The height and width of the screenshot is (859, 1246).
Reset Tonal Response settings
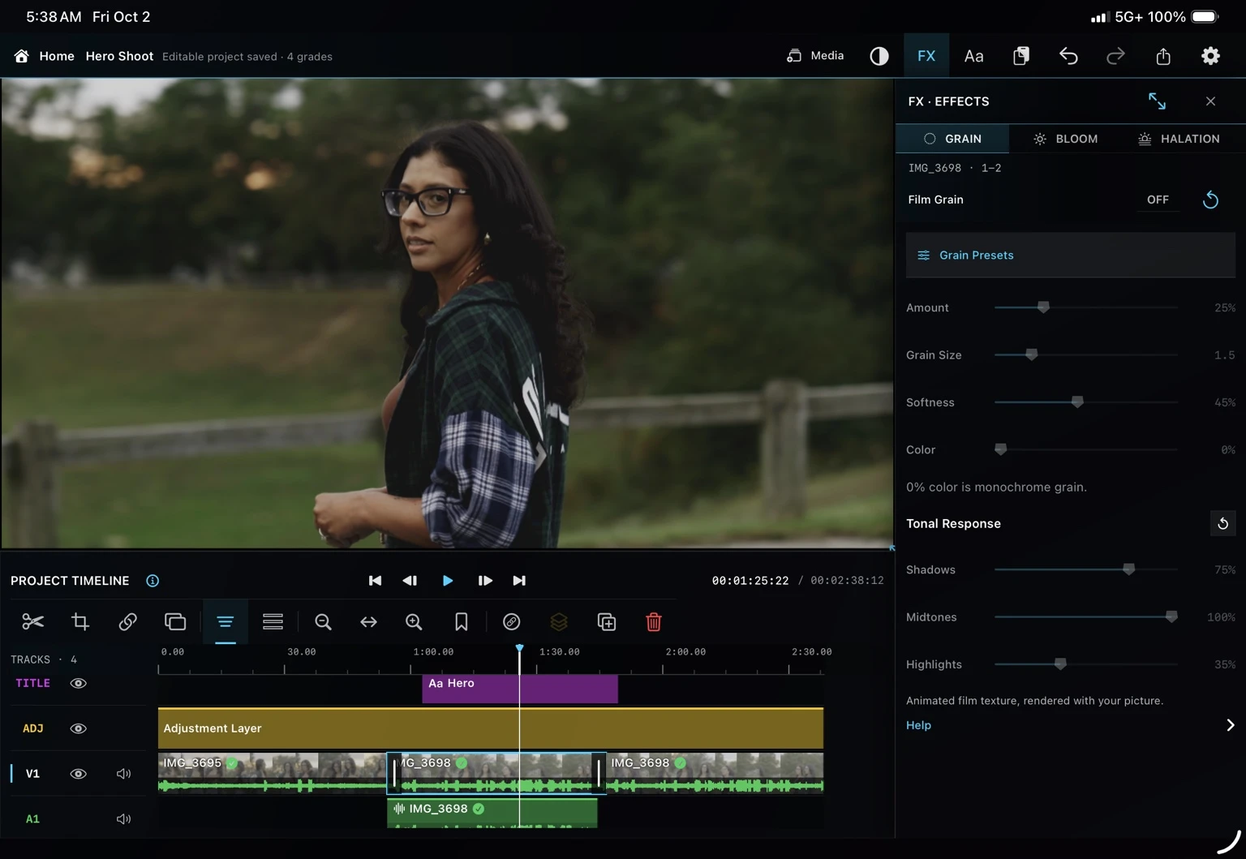[1222, 524]
